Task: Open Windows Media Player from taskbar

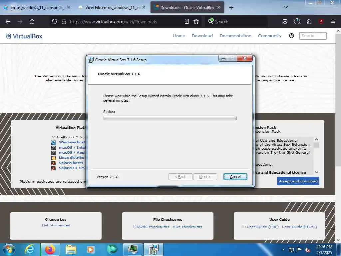Action: (91, 249)
